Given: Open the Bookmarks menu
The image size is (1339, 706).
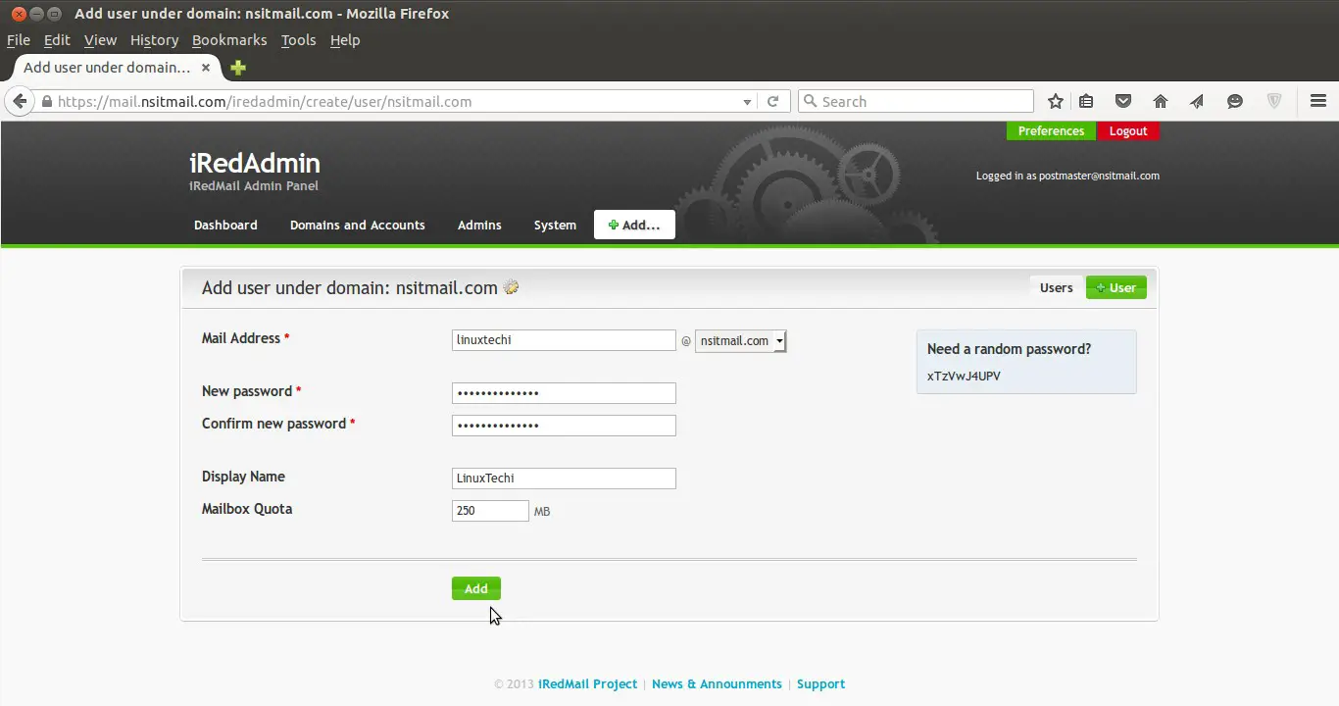Looking at the screenshot, I should tap(229, 40).
